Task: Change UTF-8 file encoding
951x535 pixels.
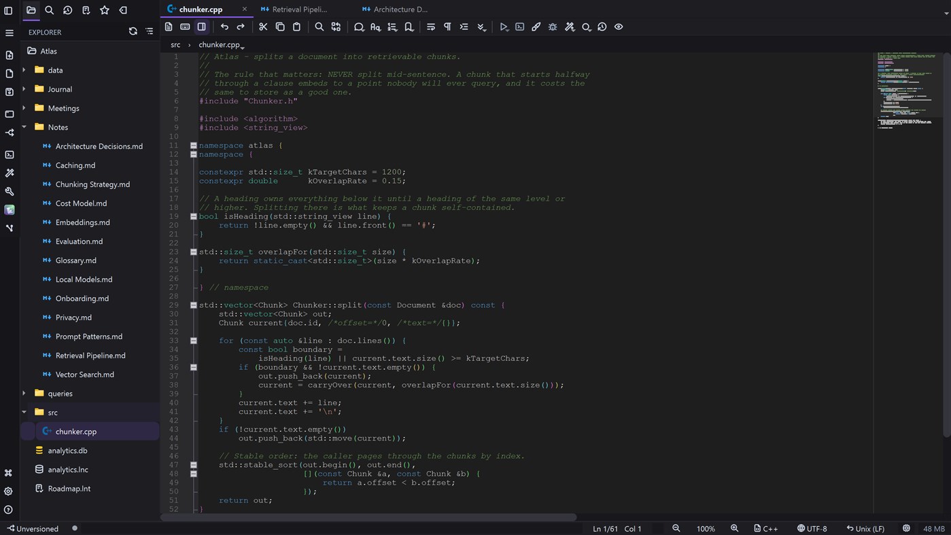Action: tap(812, 528)
